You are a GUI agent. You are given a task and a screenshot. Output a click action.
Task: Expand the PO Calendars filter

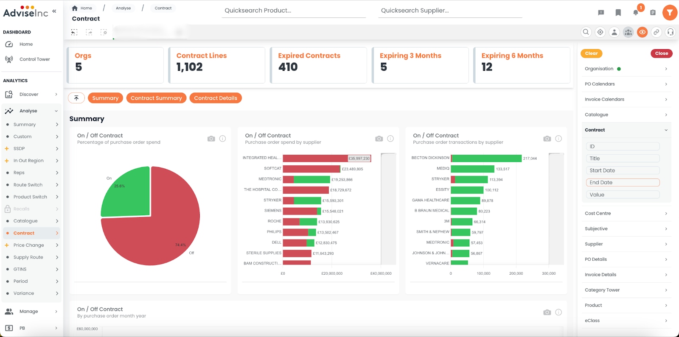click(x=626, y=84)
